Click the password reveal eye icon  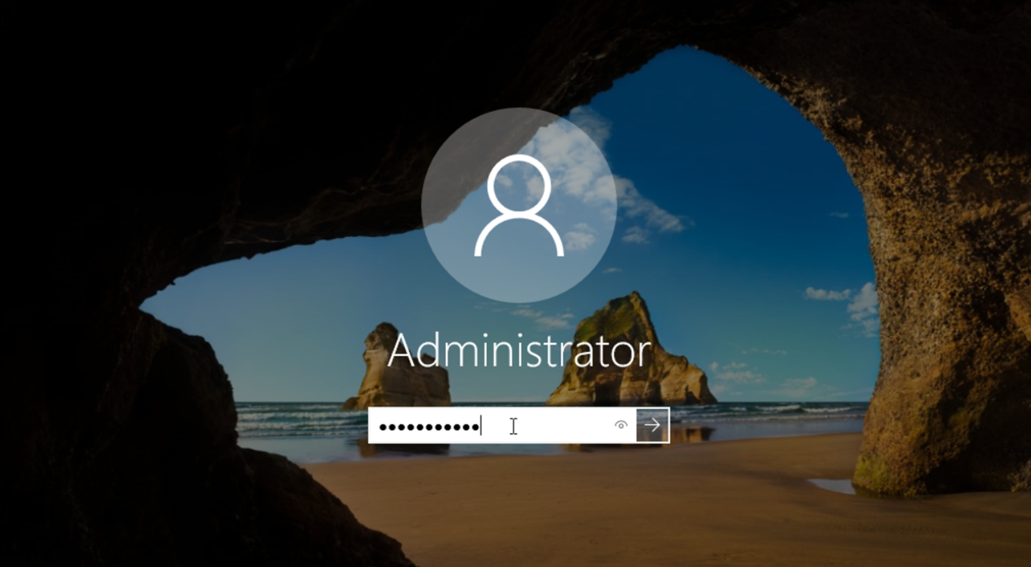coord(621,425)
